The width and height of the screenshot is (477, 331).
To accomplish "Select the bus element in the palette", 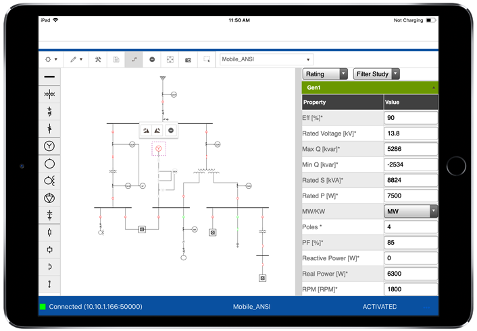I will (49, 78).
